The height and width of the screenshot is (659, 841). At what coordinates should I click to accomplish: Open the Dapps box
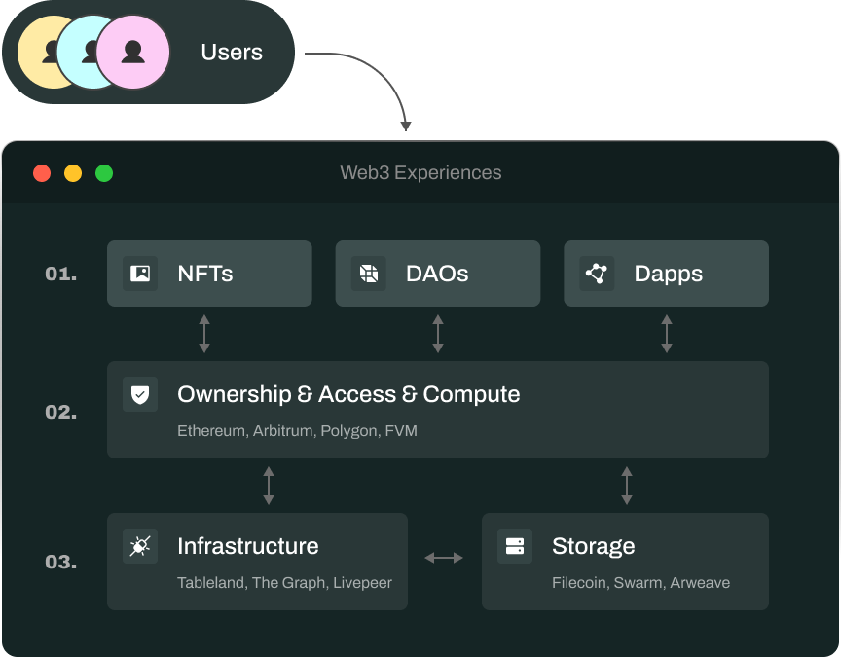click(667, 274)
